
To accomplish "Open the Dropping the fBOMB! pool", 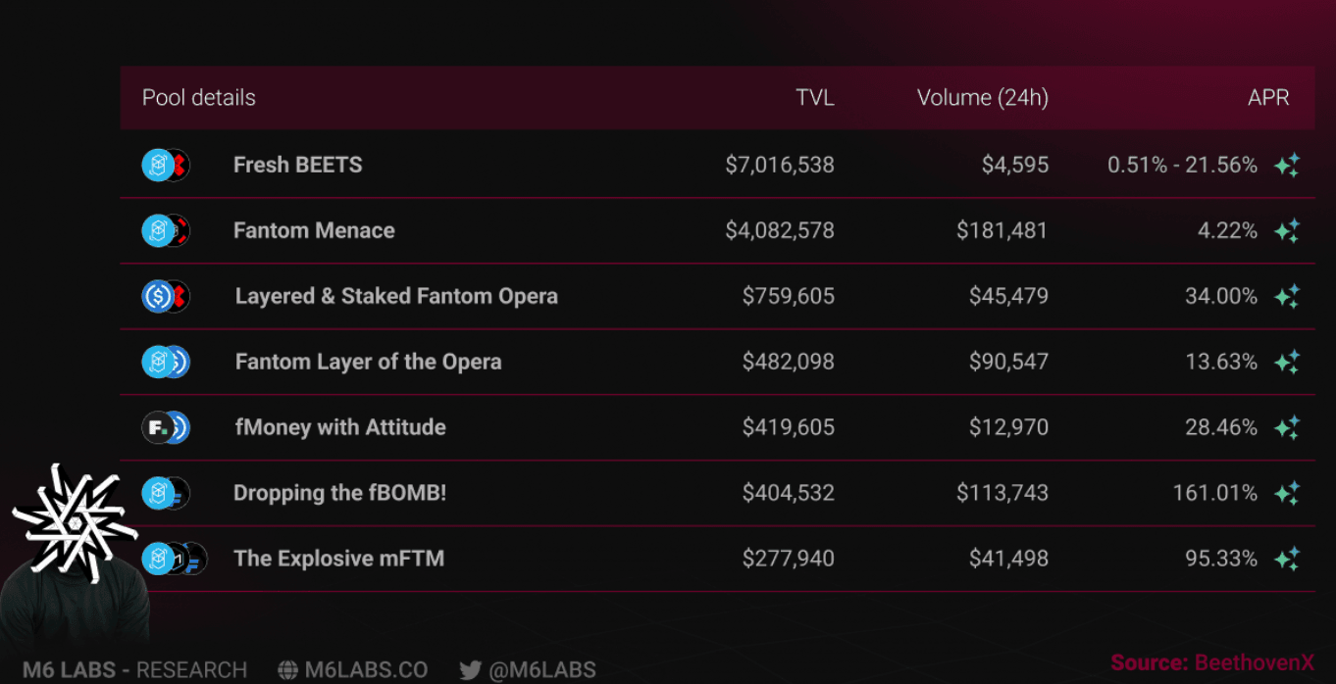I will click(x=339, y=493).
